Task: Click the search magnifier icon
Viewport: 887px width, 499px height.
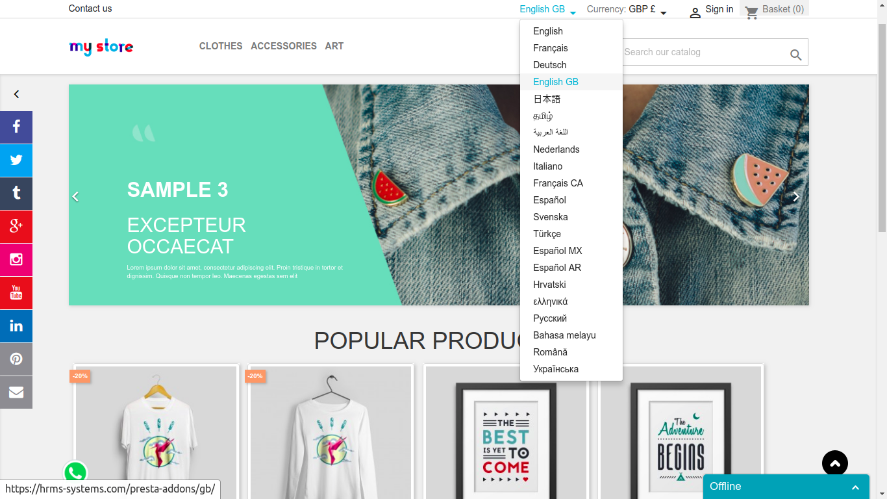Action: point(795,55)
